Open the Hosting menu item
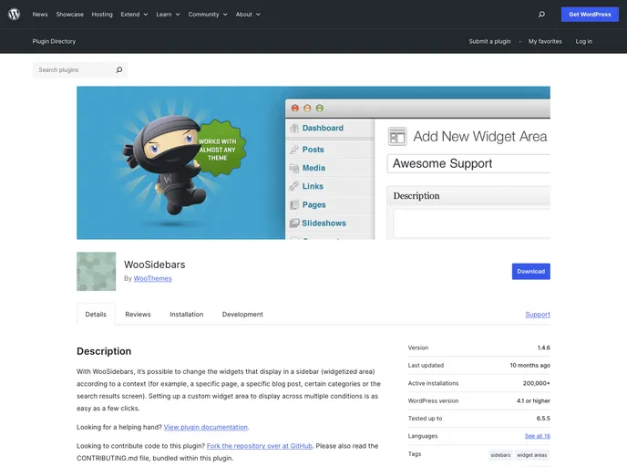 pos(102,15)
